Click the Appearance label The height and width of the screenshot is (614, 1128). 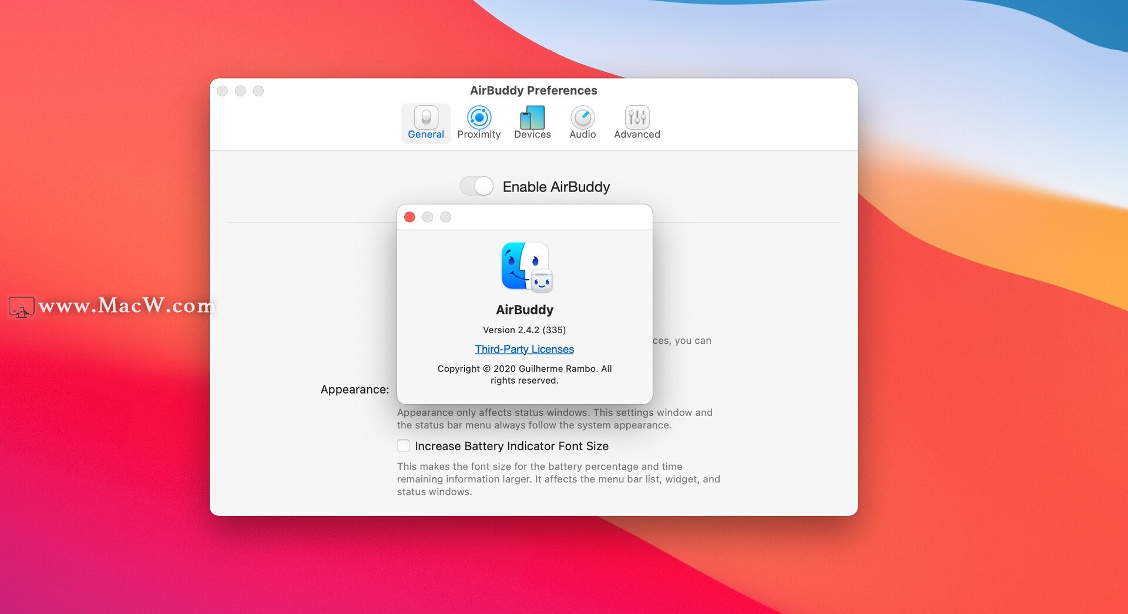355,390
